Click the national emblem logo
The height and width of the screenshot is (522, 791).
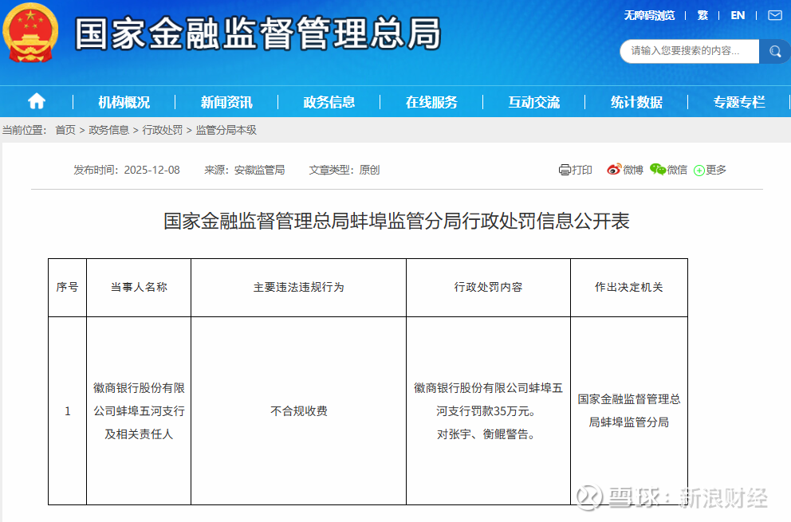pyautogui.click(x=30, y=33)
